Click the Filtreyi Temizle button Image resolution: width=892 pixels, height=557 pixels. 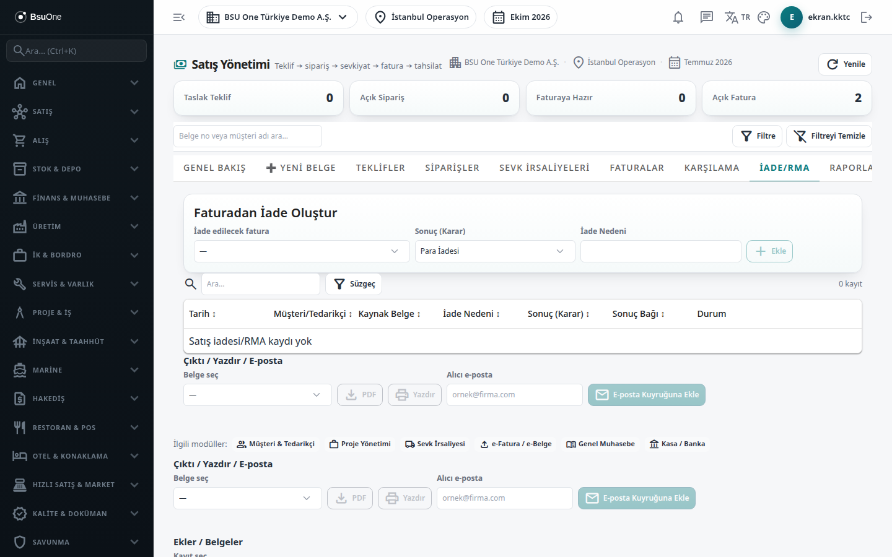tap(829, 136)
